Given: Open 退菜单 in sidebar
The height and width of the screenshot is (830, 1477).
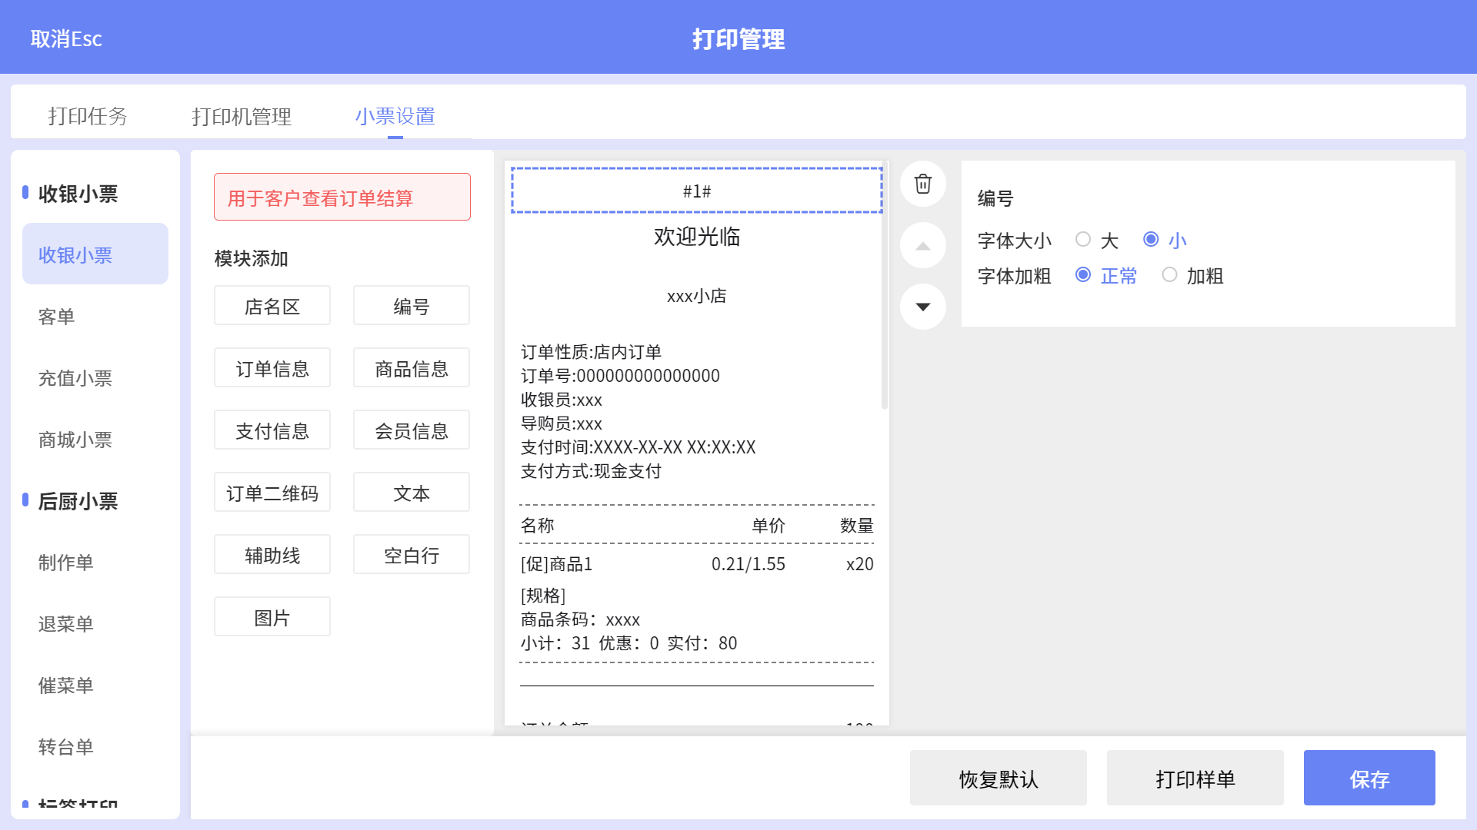Looking at the screenshot, I should click(95, 623).
